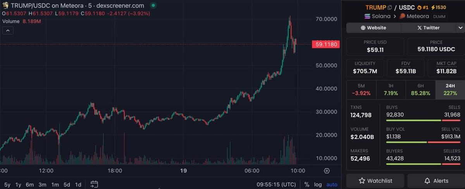Open the UTC timezone selector

277,185
